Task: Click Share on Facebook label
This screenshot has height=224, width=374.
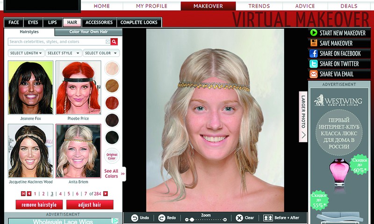Action: 340,54
